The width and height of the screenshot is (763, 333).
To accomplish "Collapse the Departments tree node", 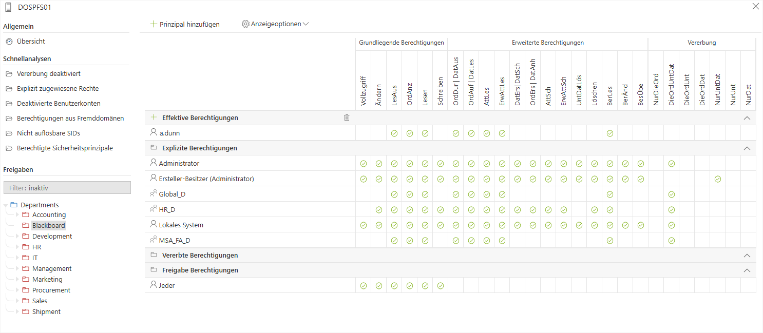I will (x=6, y=205).
